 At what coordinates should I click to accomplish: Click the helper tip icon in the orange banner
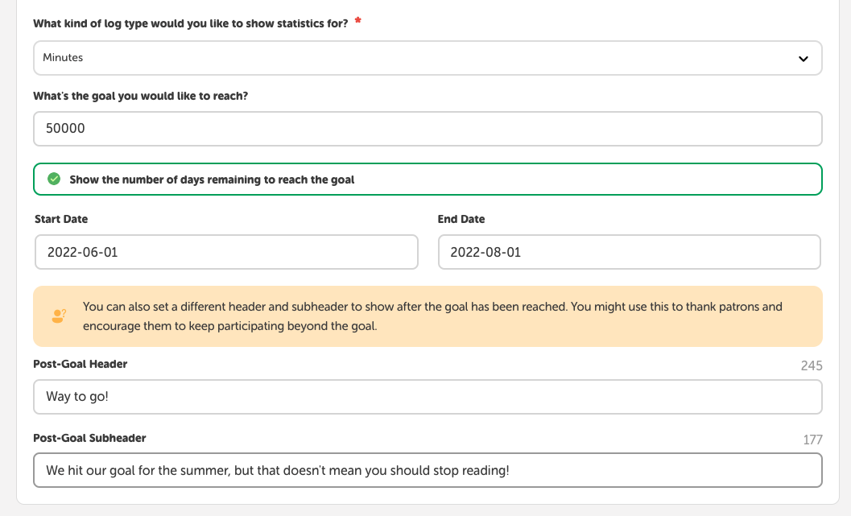click(58, 316)
